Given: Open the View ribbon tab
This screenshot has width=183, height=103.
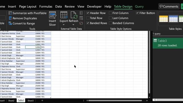Looking at the screenshot, I should point(81,7).
